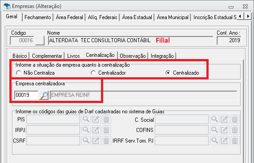
Task: Click small button beside Código field
Action: pos(40,40)
